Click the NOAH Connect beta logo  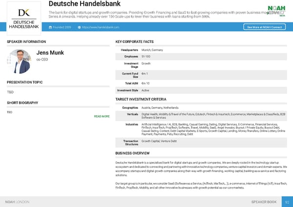276,10
